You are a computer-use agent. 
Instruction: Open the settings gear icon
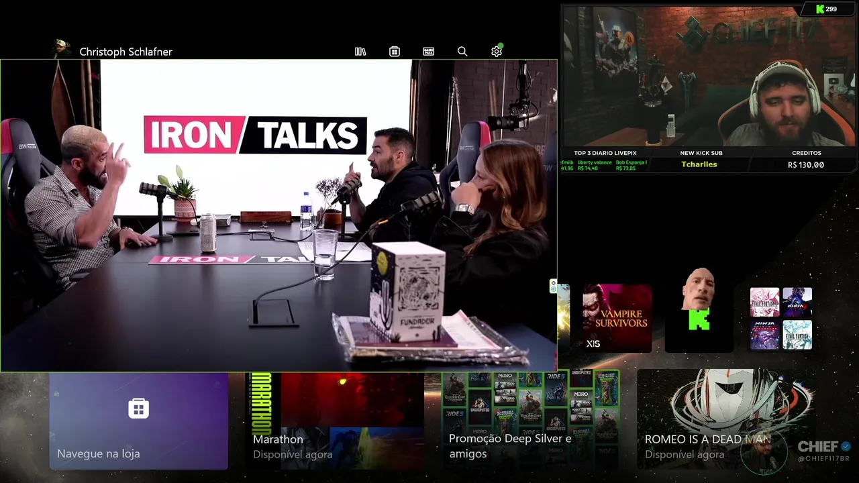click(497, 52)
